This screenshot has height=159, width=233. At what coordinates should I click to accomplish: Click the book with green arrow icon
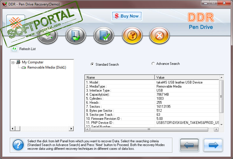tap(76, 35)
